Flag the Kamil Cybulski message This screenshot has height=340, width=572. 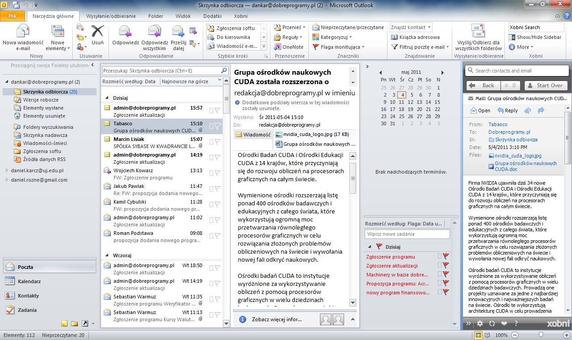[x=217, y=204]
